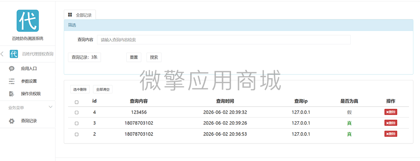Viewport: 420px width, 161px height.
Task: Open 应用入口 in the sidebar
Action: pos(29,69)
